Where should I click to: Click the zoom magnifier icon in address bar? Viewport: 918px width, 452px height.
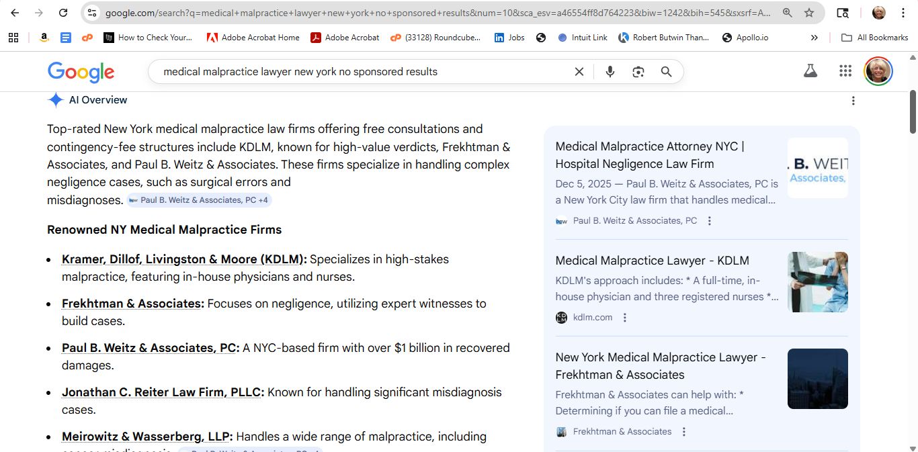pyautogui.click(x=788, y=13)
